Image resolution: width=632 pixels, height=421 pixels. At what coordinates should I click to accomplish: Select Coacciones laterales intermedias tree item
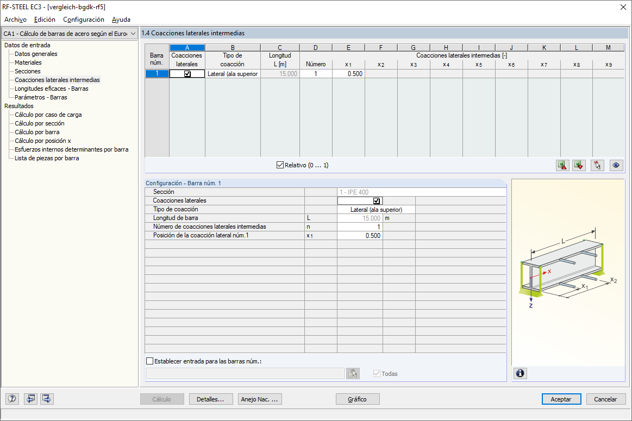57,80
